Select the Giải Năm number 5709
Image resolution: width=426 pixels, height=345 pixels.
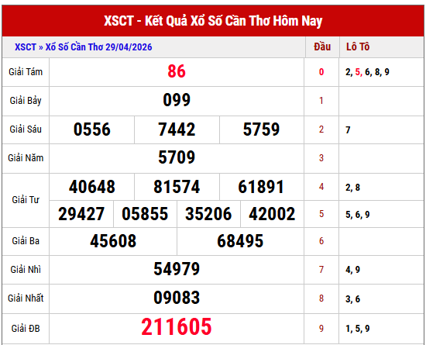coord(177,157)
